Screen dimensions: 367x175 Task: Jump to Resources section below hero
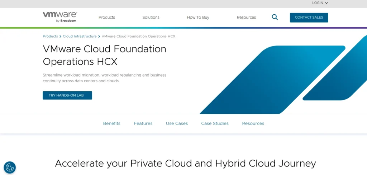253,123
